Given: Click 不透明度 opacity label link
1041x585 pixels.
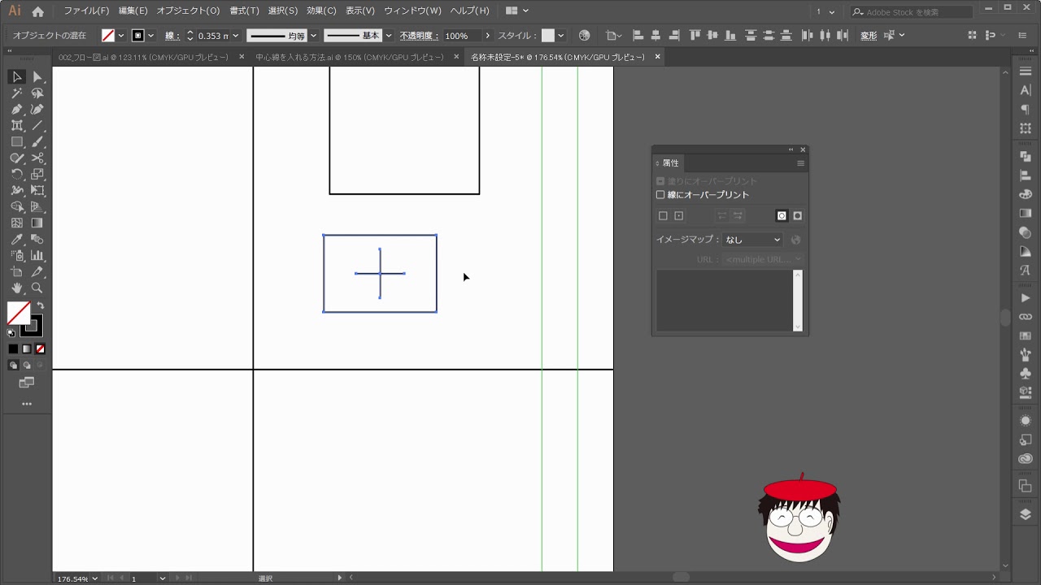Looking at the screenshot, I should coord(418,36).
